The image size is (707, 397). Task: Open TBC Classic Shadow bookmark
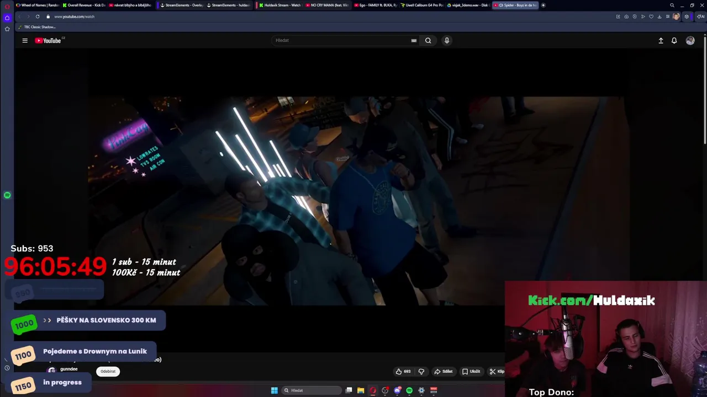tap(37, 27)
